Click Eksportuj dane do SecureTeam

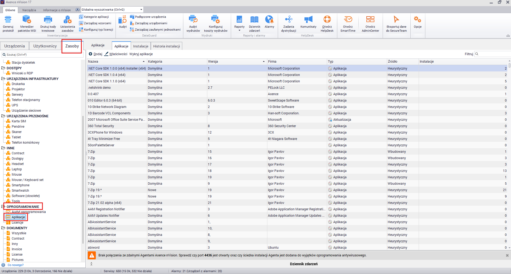point(396,20)
